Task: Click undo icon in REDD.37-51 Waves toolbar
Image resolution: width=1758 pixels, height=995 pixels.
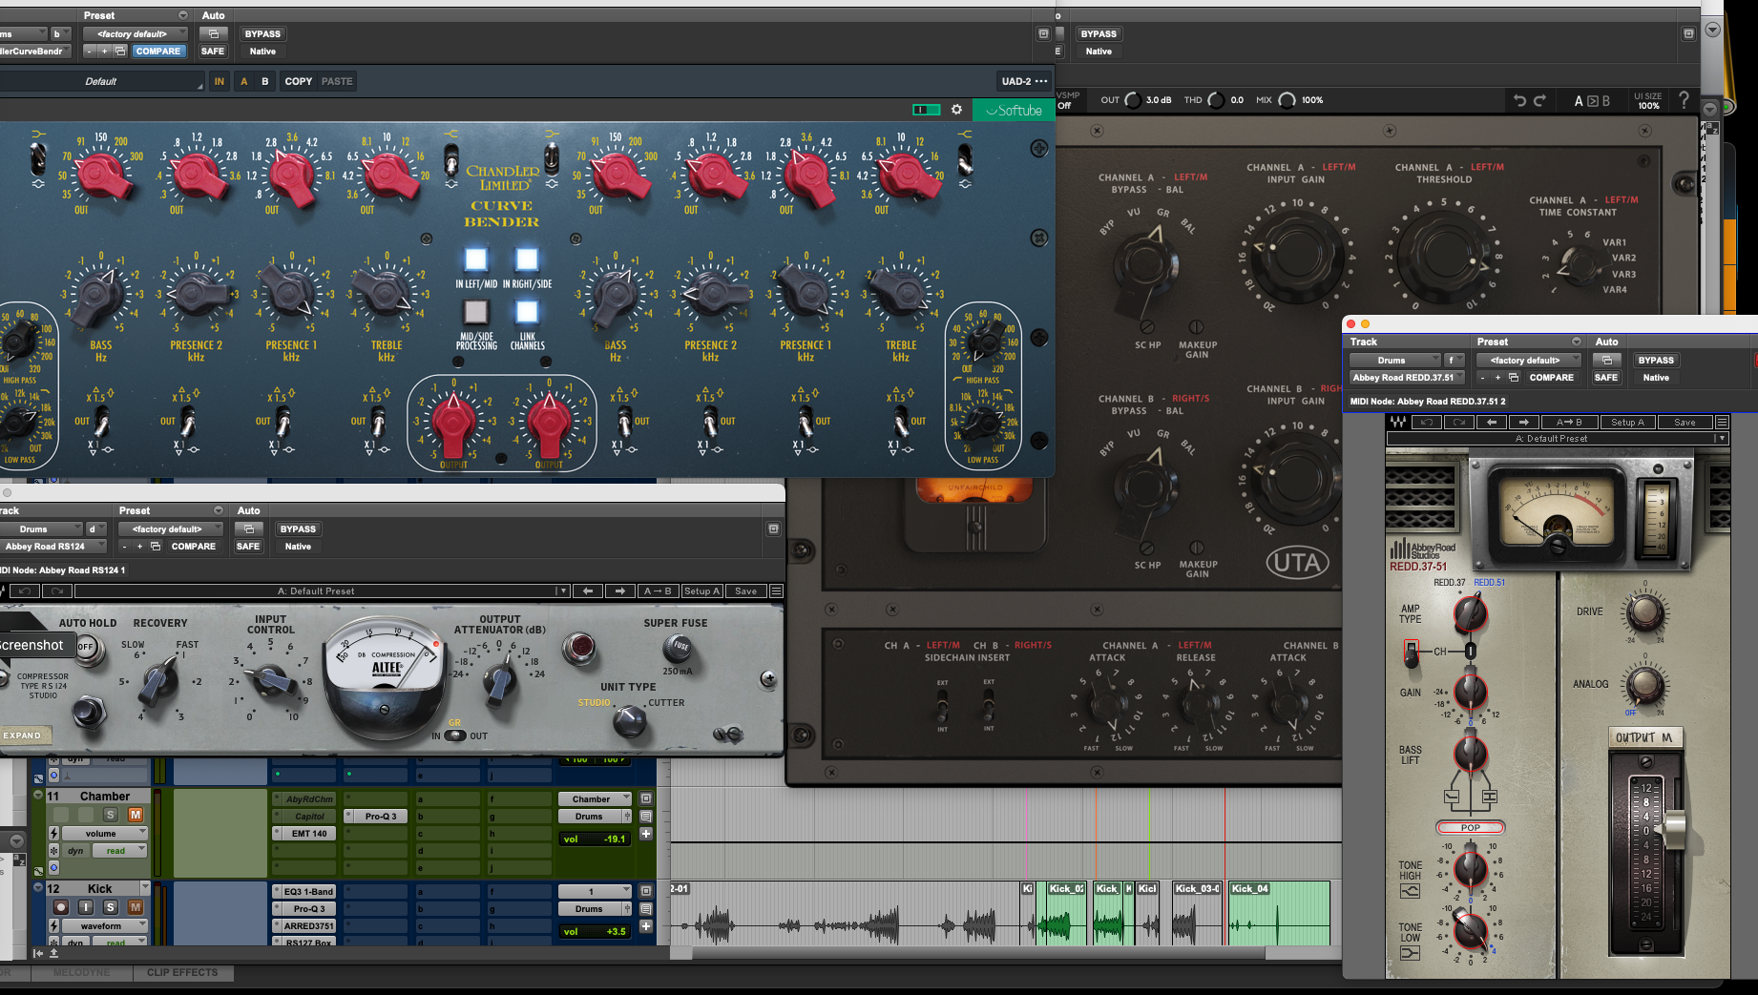Action: pos(1427,422)
